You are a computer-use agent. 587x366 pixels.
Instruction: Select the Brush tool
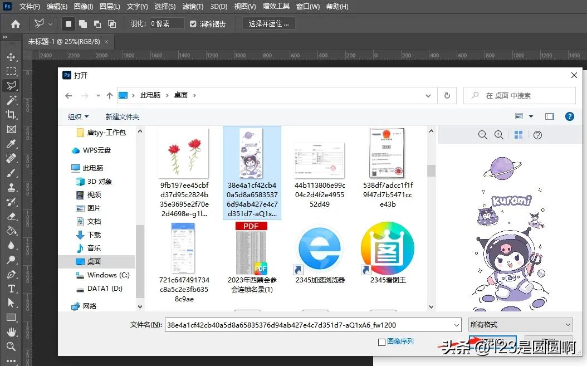[11, 173]
